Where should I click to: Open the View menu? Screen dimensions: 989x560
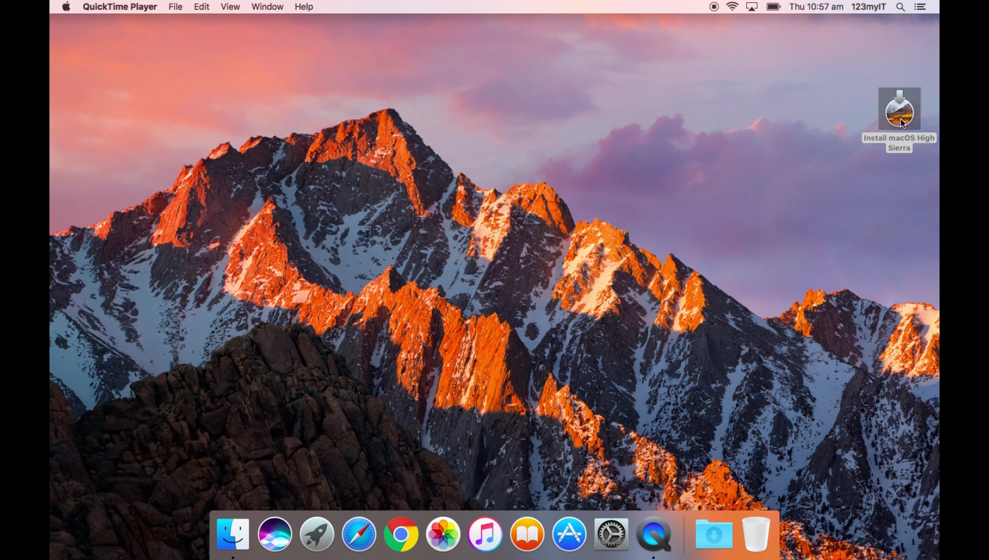(230, 6)
